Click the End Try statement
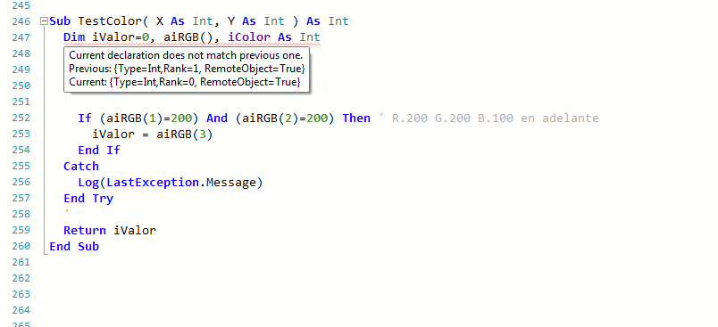This screenshot has height=327, width=718. 88,198
